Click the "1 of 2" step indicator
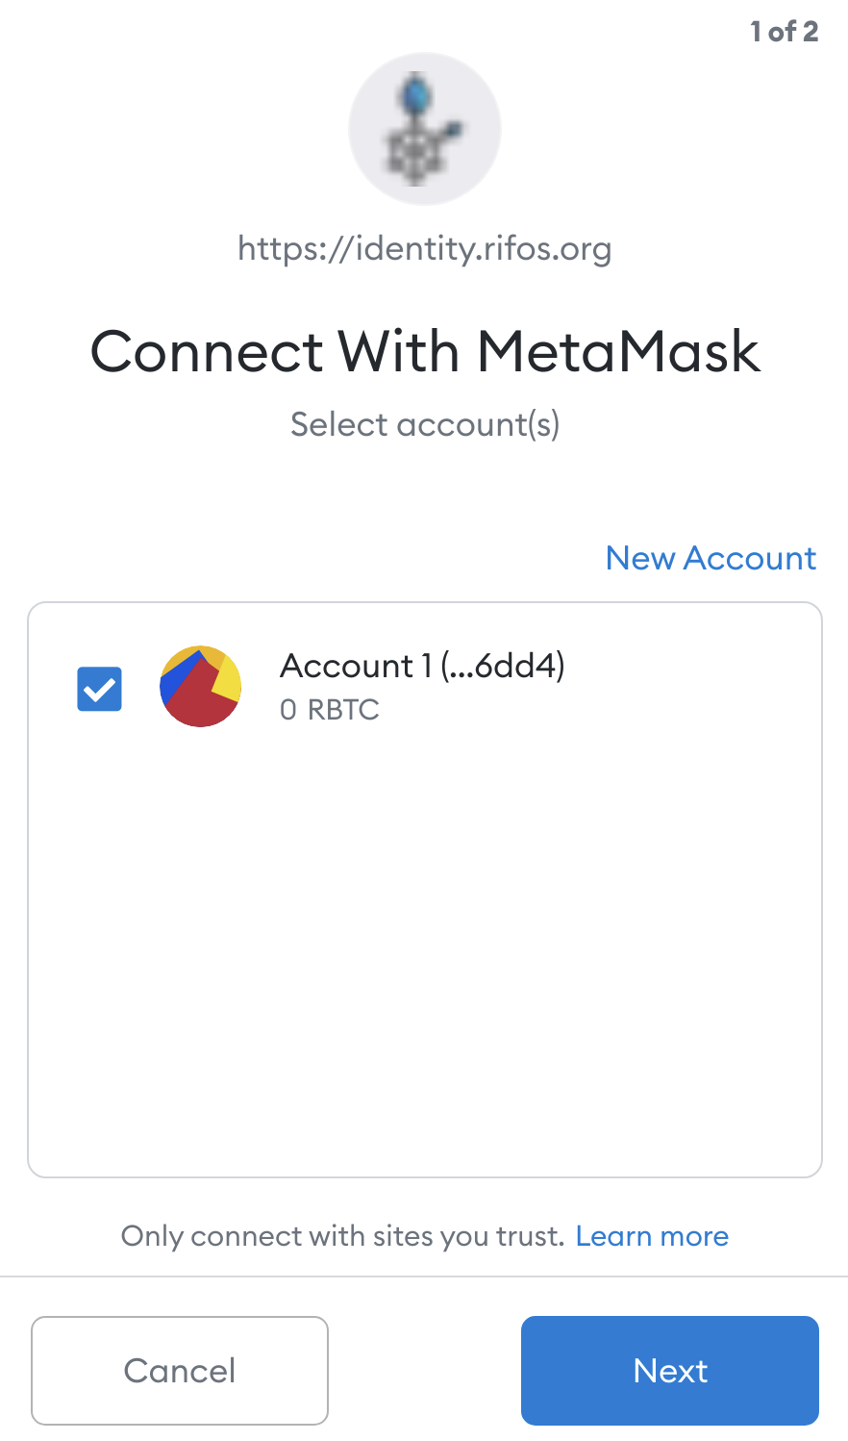Viewport: 848px width, 1441px height. click(x=784, y=32)
